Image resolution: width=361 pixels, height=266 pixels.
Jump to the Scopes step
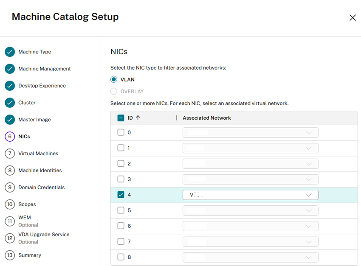point(27,204)
